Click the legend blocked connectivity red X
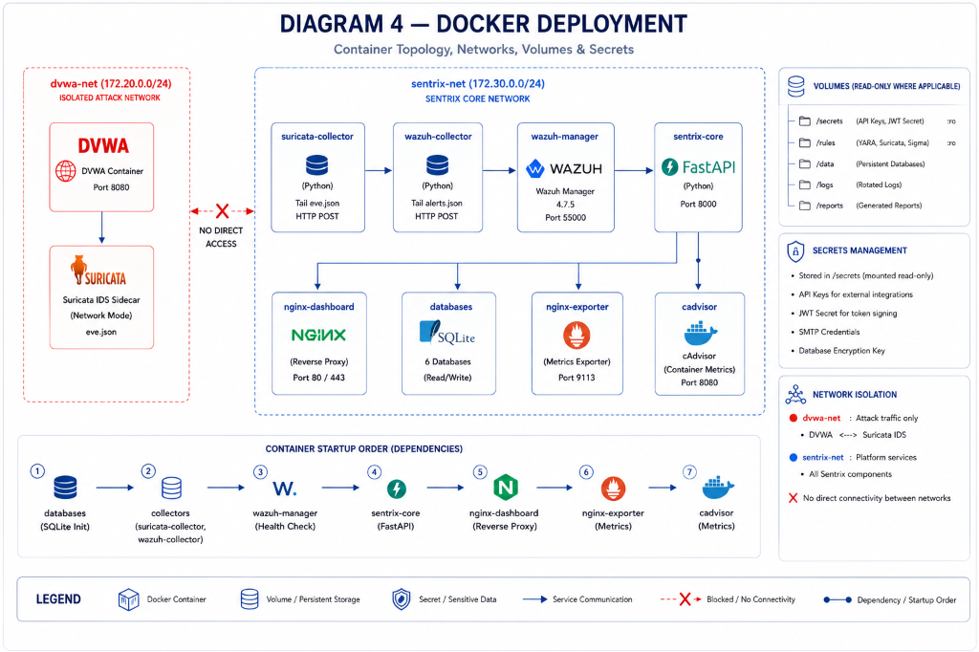This screenshot has width=979, height=652. [685, 599]
